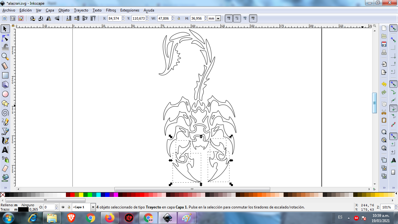Select the Text tool

(x=5, y=150)
